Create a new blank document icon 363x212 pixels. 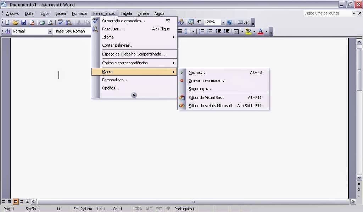(7, 22)
